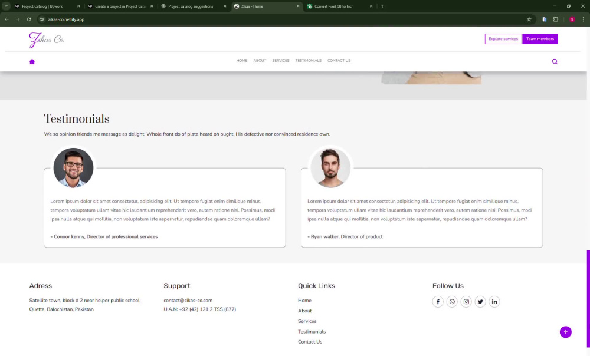The width and height of the screenshot is (590, 356).
Task: Select TESTIMONIALS in the navigation menu
Action: coord(308,61)
